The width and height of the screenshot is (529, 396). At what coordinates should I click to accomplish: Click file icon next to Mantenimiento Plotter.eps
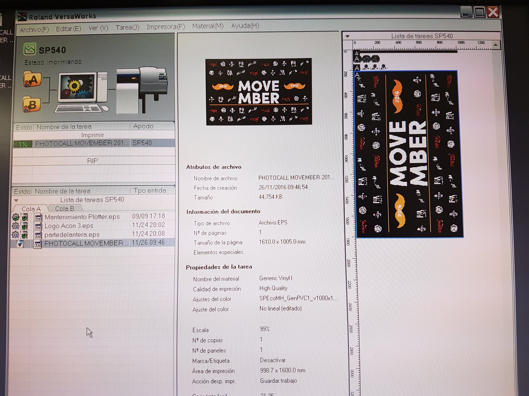point(38,217)
